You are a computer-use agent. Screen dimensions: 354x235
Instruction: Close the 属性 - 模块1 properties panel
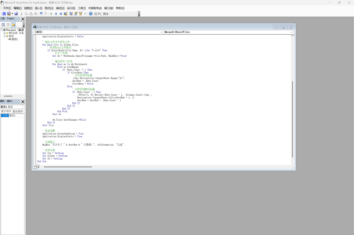coord(23,102)
